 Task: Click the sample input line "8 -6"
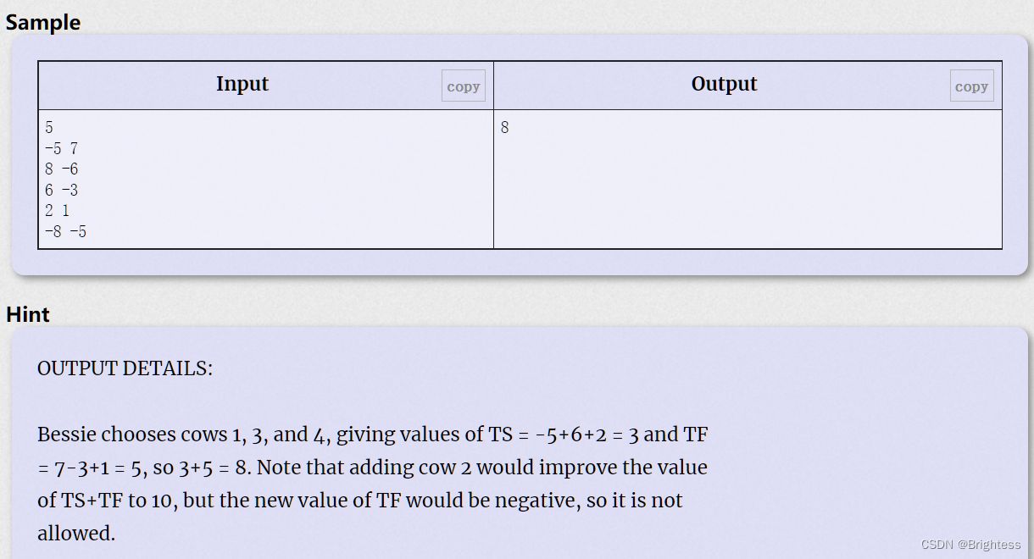click(61, 169)
